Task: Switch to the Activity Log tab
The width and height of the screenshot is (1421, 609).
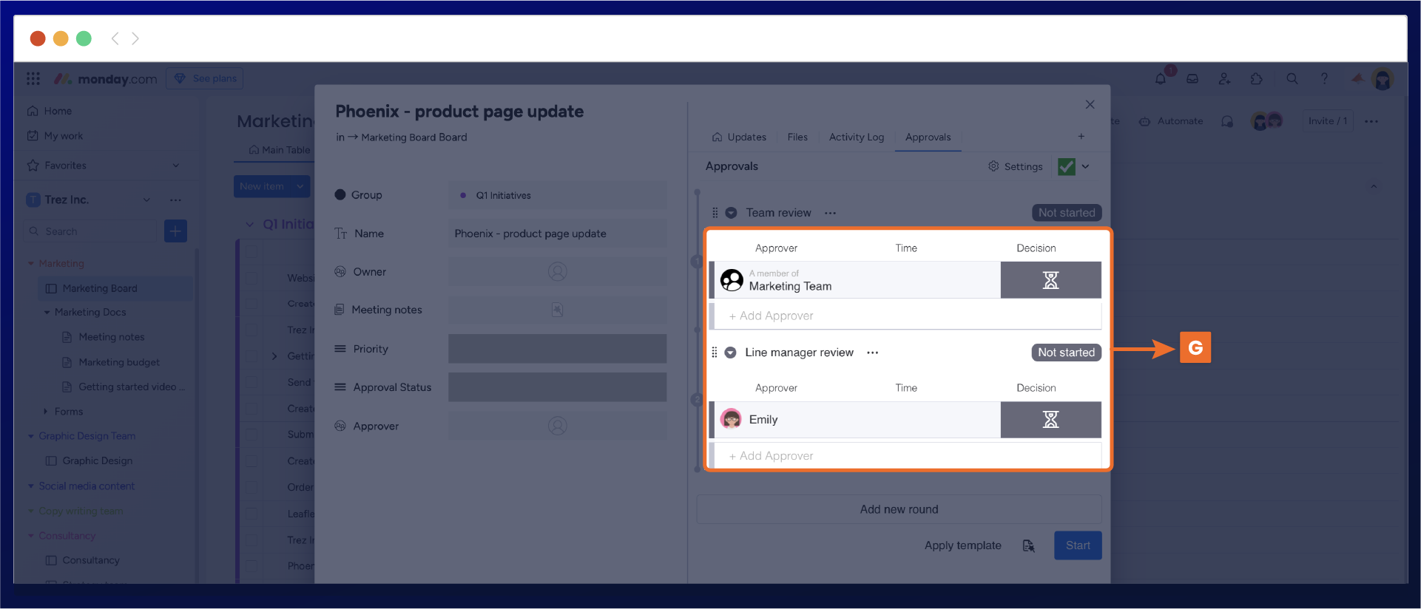Action: 856,137
